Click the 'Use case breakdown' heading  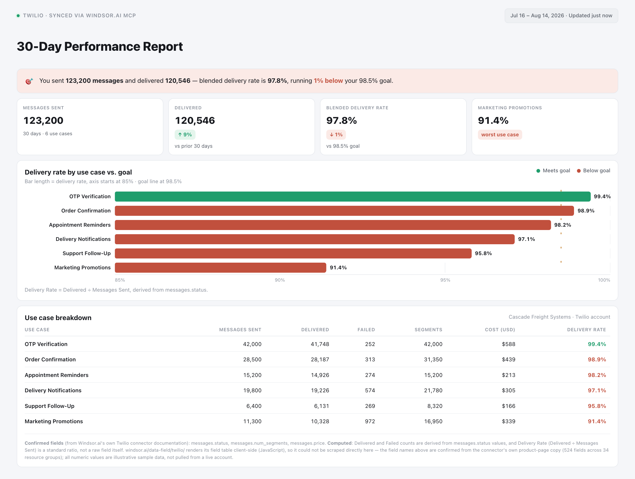click(x=58, y=318)
